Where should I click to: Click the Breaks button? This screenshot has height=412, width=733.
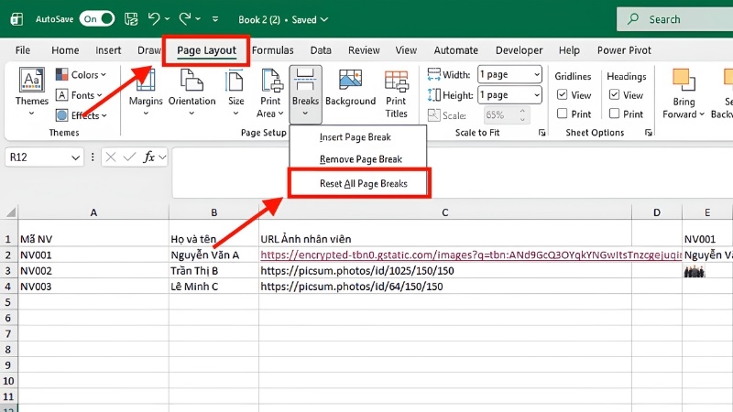[x=305, y=93]
